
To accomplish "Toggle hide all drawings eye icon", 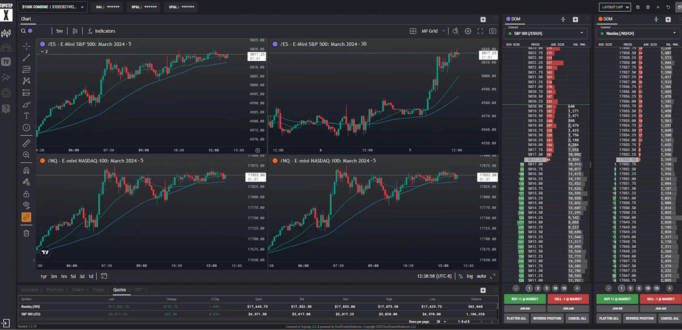I will (x=26, y=205).
